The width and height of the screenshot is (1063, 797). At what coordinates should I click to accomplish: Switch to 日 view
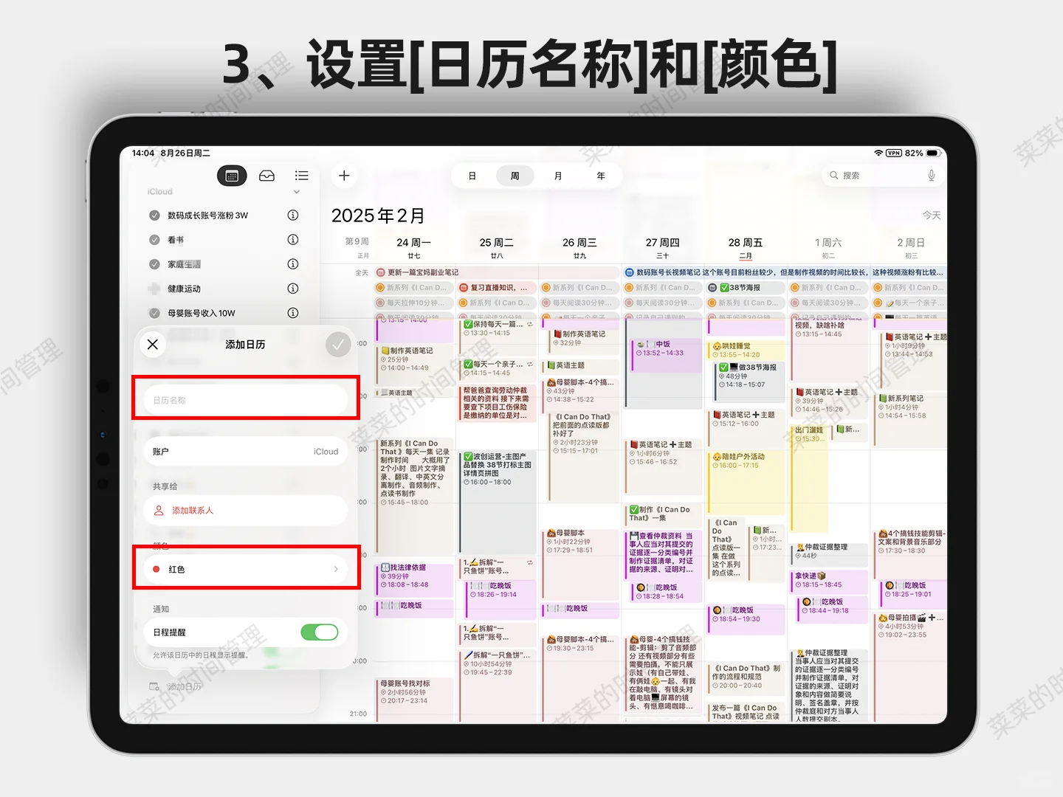point(472,176)
